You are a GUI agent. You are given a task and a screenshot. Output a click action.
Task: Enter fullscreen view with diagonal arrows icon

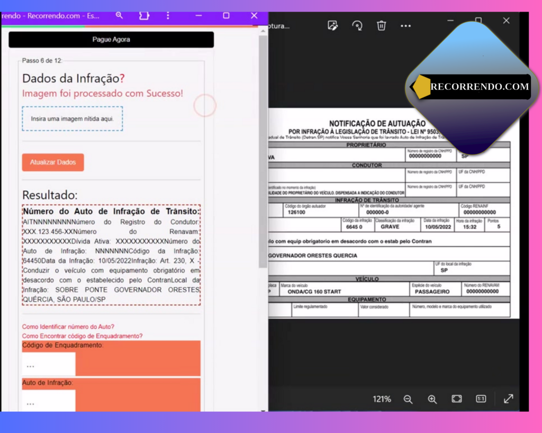click(508, 399)
